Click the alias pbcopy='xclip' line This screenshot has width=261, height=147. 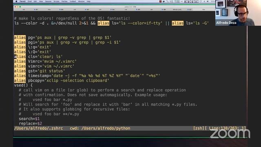click(62, 80)
